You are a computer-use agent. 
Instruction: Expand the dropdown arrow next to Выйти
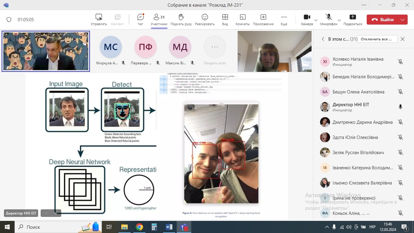402,20
